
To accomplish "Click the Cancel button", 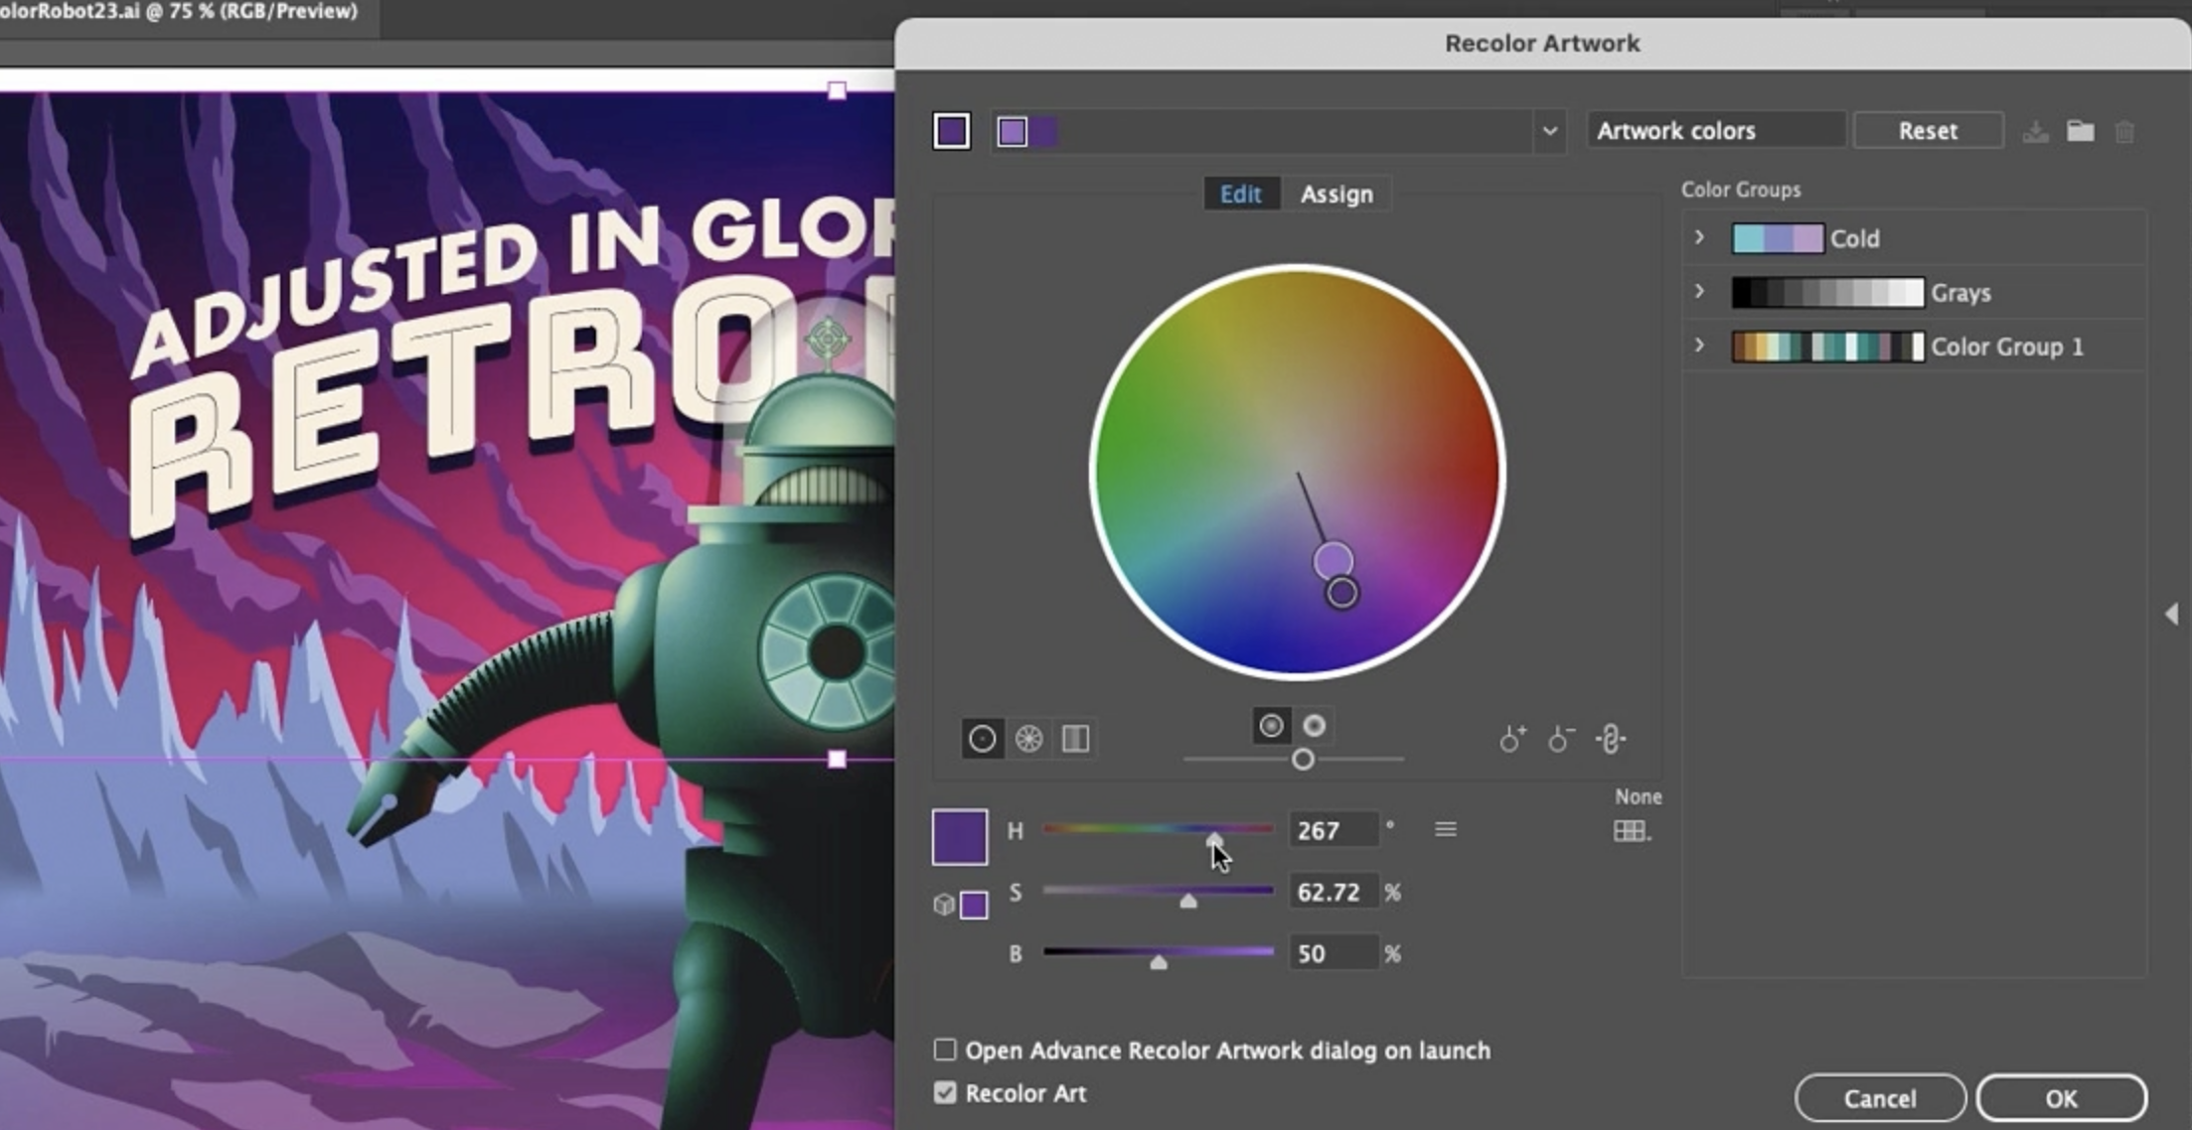I will pos(1879,1098).
